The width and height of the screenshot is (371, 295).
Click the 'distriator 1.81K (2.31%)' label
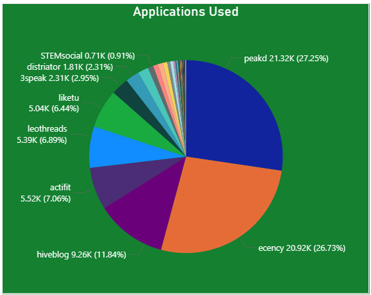click(x=70, y=67)
